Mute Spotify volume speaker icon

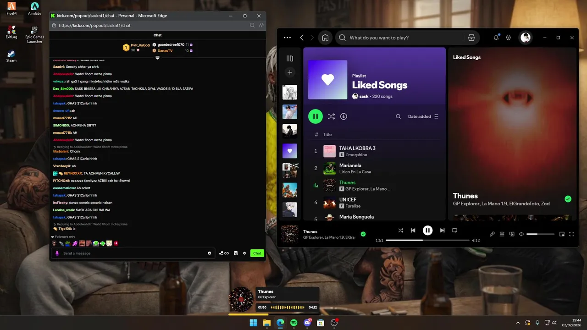point(521,234)
